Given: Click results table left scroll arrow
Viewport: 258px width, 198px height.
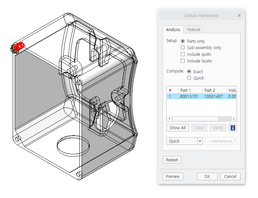Looking at the screenshot, I should 169,119.
